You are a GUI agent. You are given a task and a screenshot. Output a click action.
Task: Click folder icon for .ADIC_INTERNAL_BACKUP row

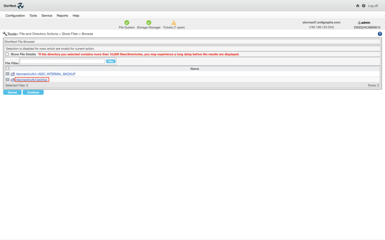click(12, 74)
